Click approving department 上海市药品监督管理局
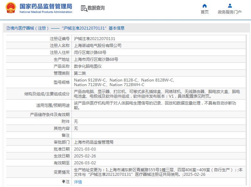This screenshot has width=251, height=187. point(94,142)
